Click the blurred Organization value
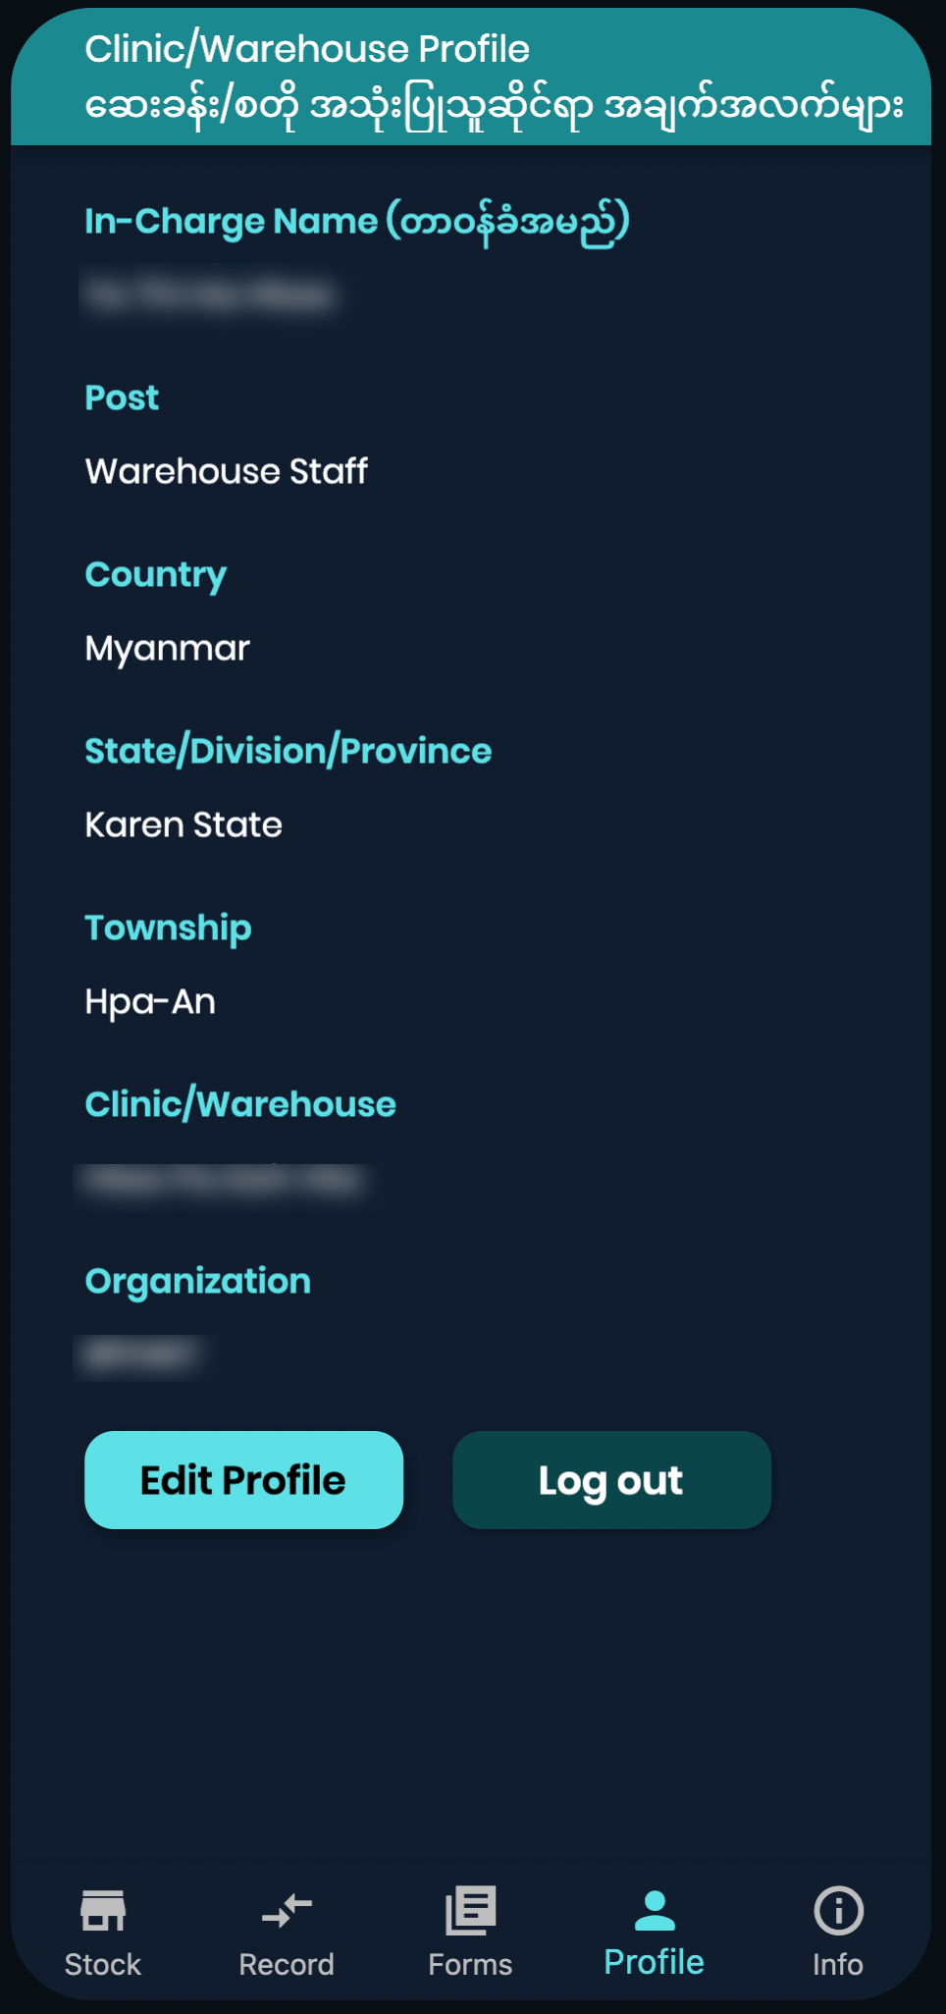Image resolution: width=946 pixels, height=2014 pixels. 139,1355
